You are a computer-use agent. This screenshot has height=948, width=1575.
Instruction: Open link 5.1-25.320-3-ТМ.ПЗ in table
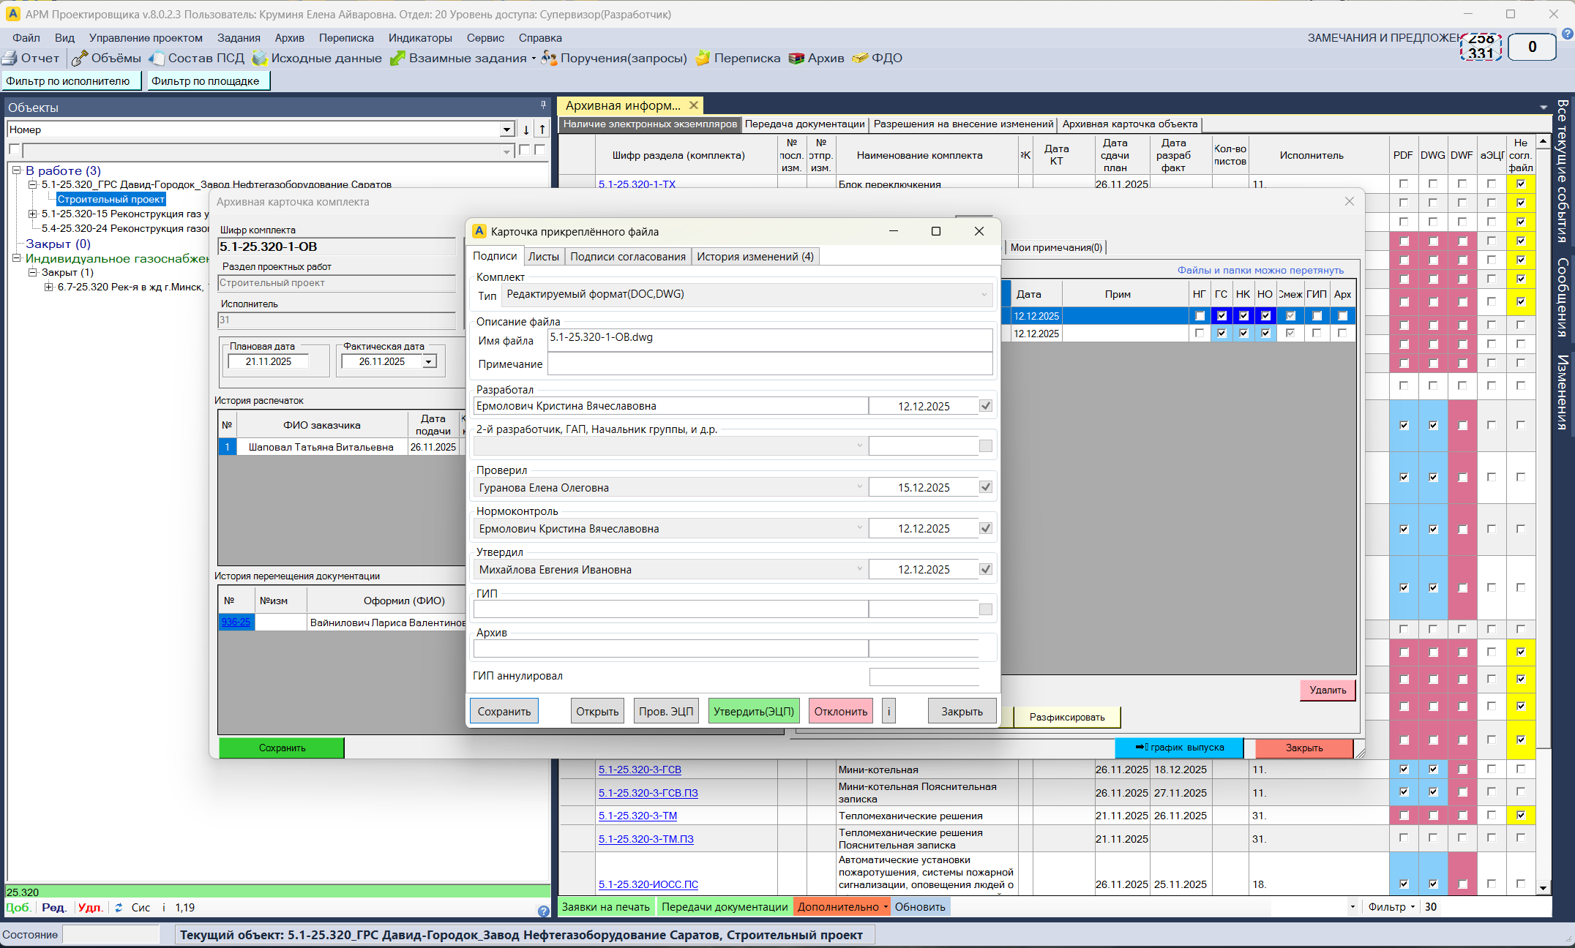646,839
